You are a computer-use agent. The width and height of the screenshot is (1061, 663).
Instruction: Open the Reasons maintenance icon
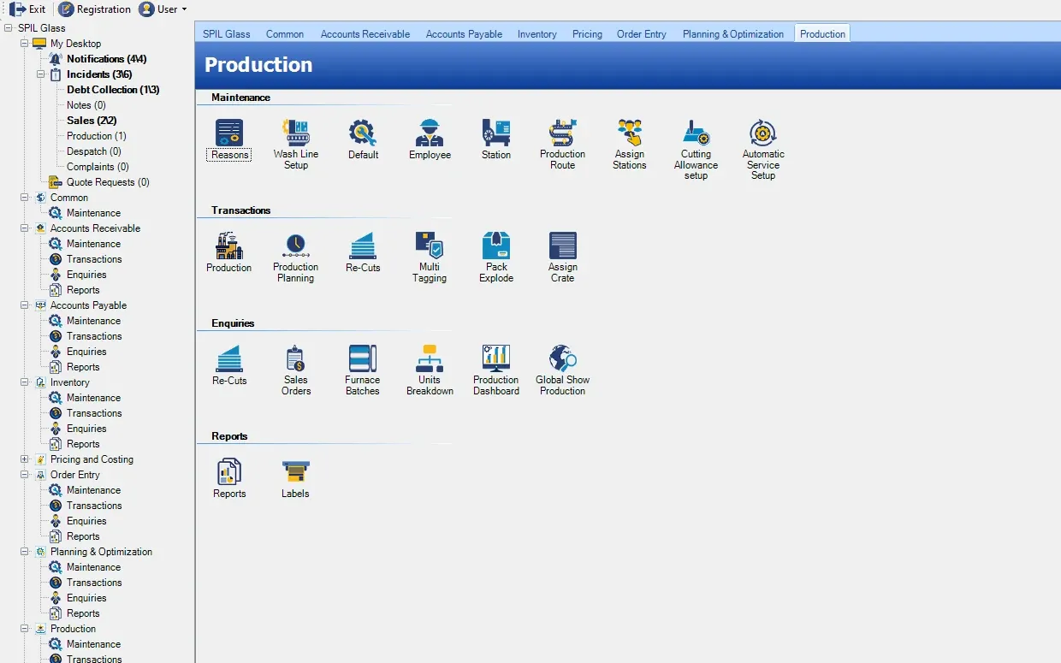click(229, 139)
